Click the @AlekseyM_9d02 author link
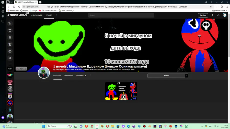The width and height of the screenshot is (230, 129). click(128, 70)
